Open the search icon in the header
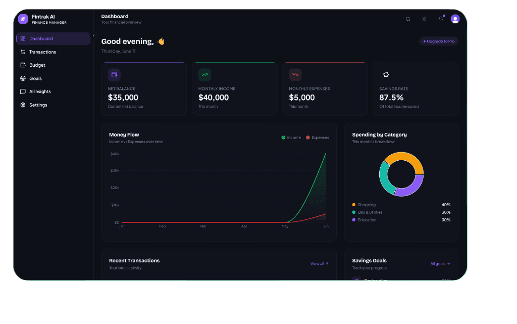517x324 pixels. (x=408, y=19)
